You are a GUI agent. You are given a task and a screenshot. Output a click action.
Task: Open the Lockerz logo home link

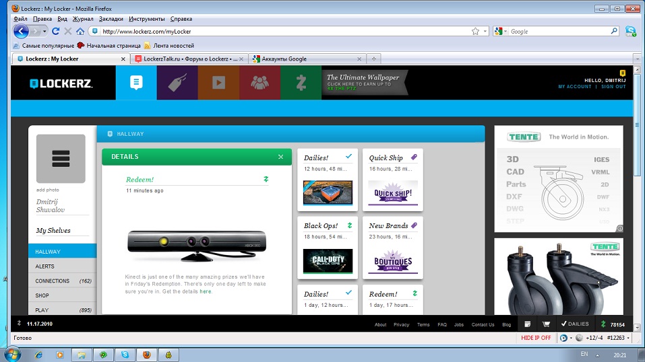click(x=61, y=83)
